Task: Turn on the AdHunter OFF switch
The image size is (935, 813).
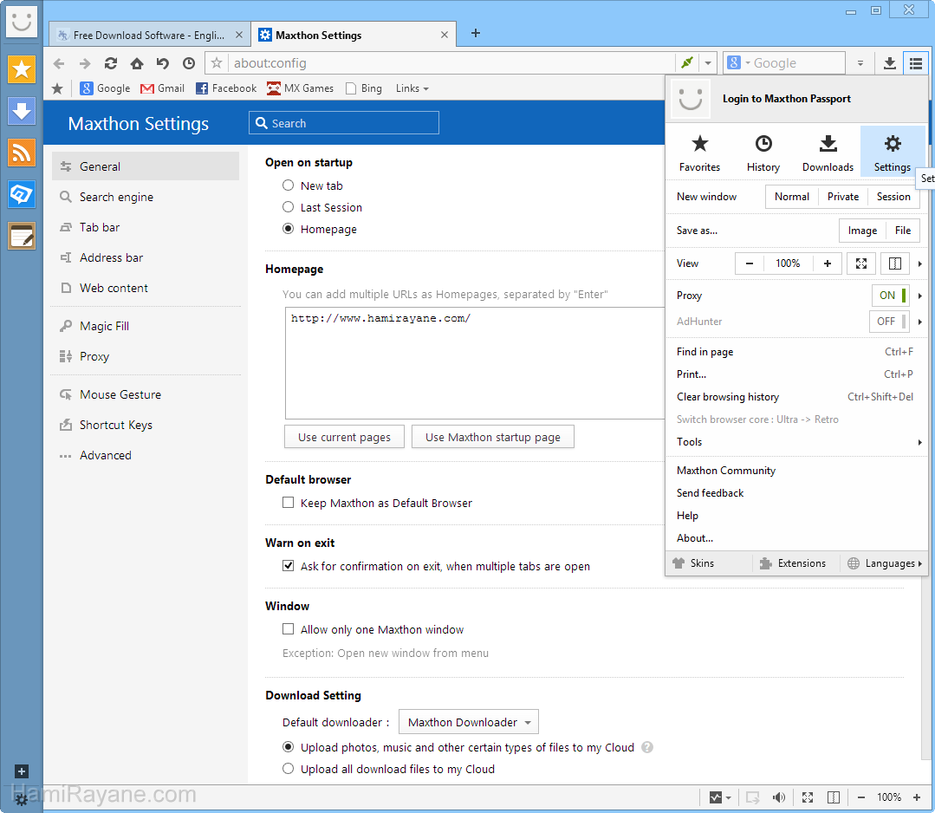Action: click(x=889, y=322)
